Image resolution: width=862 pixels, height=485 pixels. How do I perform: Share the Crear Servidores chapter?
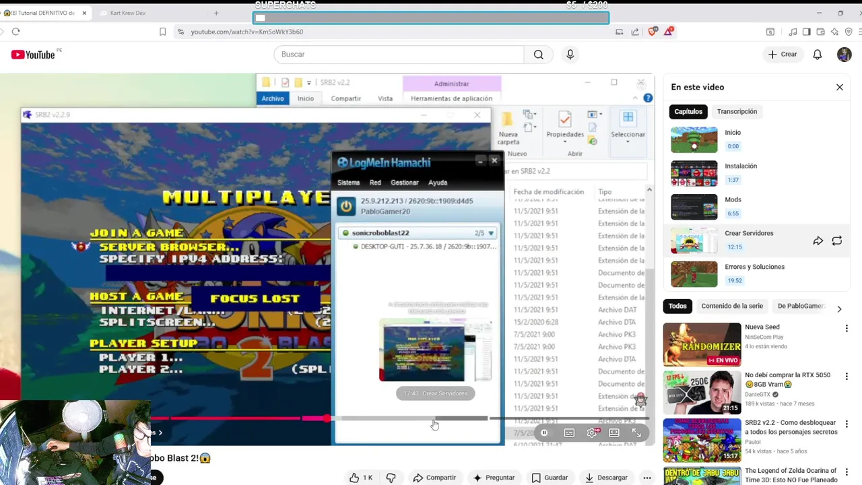[818, 240]
